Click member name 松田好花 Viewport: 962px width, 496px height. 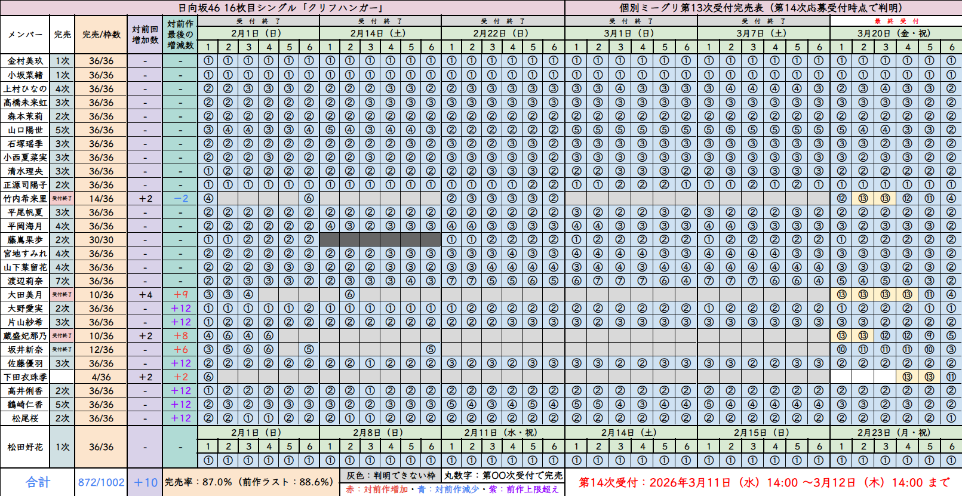click(x=25, y=447)
